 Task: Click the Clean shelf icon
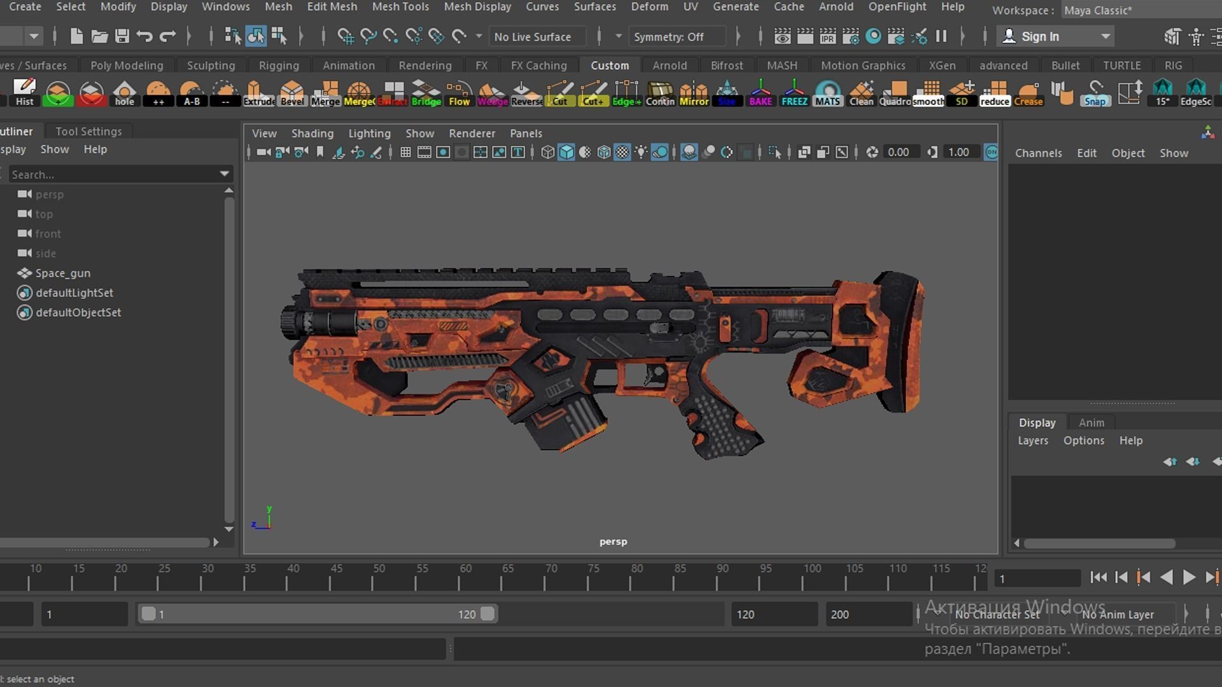tap(861, 93)
